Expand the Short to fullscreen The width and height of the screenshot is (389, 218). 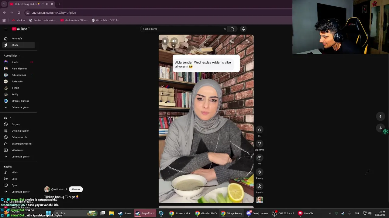click(248, 41)
